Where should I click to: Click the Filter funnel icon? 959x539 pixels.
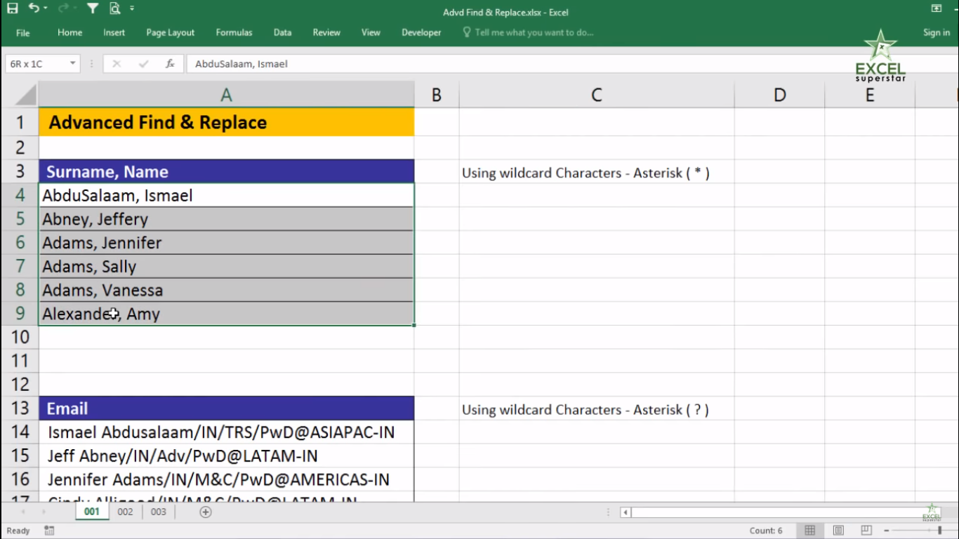click(x=93, y=9)
